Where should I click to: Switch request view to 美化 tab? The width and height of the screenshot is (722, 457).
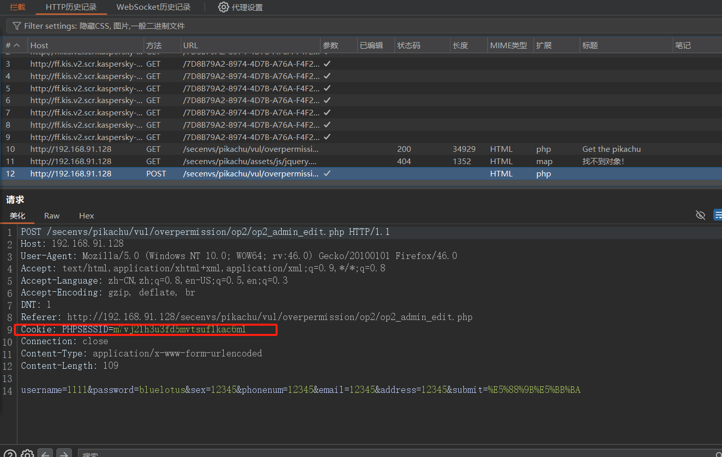[17, 216]
